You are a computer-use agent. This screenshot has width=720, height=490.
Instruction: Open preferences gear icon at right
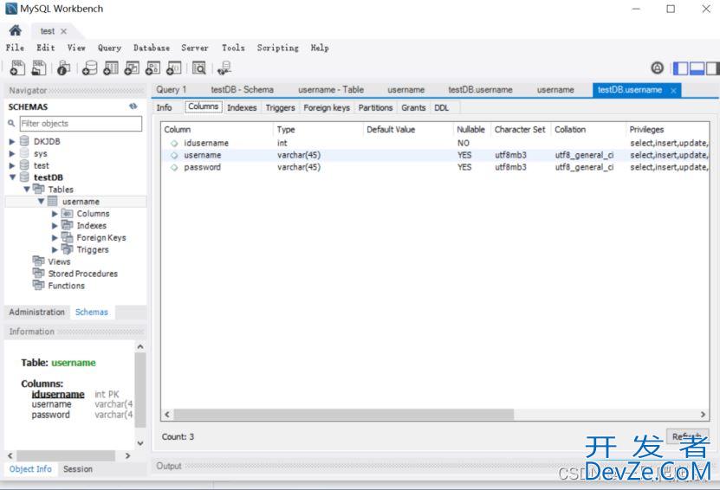657,68
